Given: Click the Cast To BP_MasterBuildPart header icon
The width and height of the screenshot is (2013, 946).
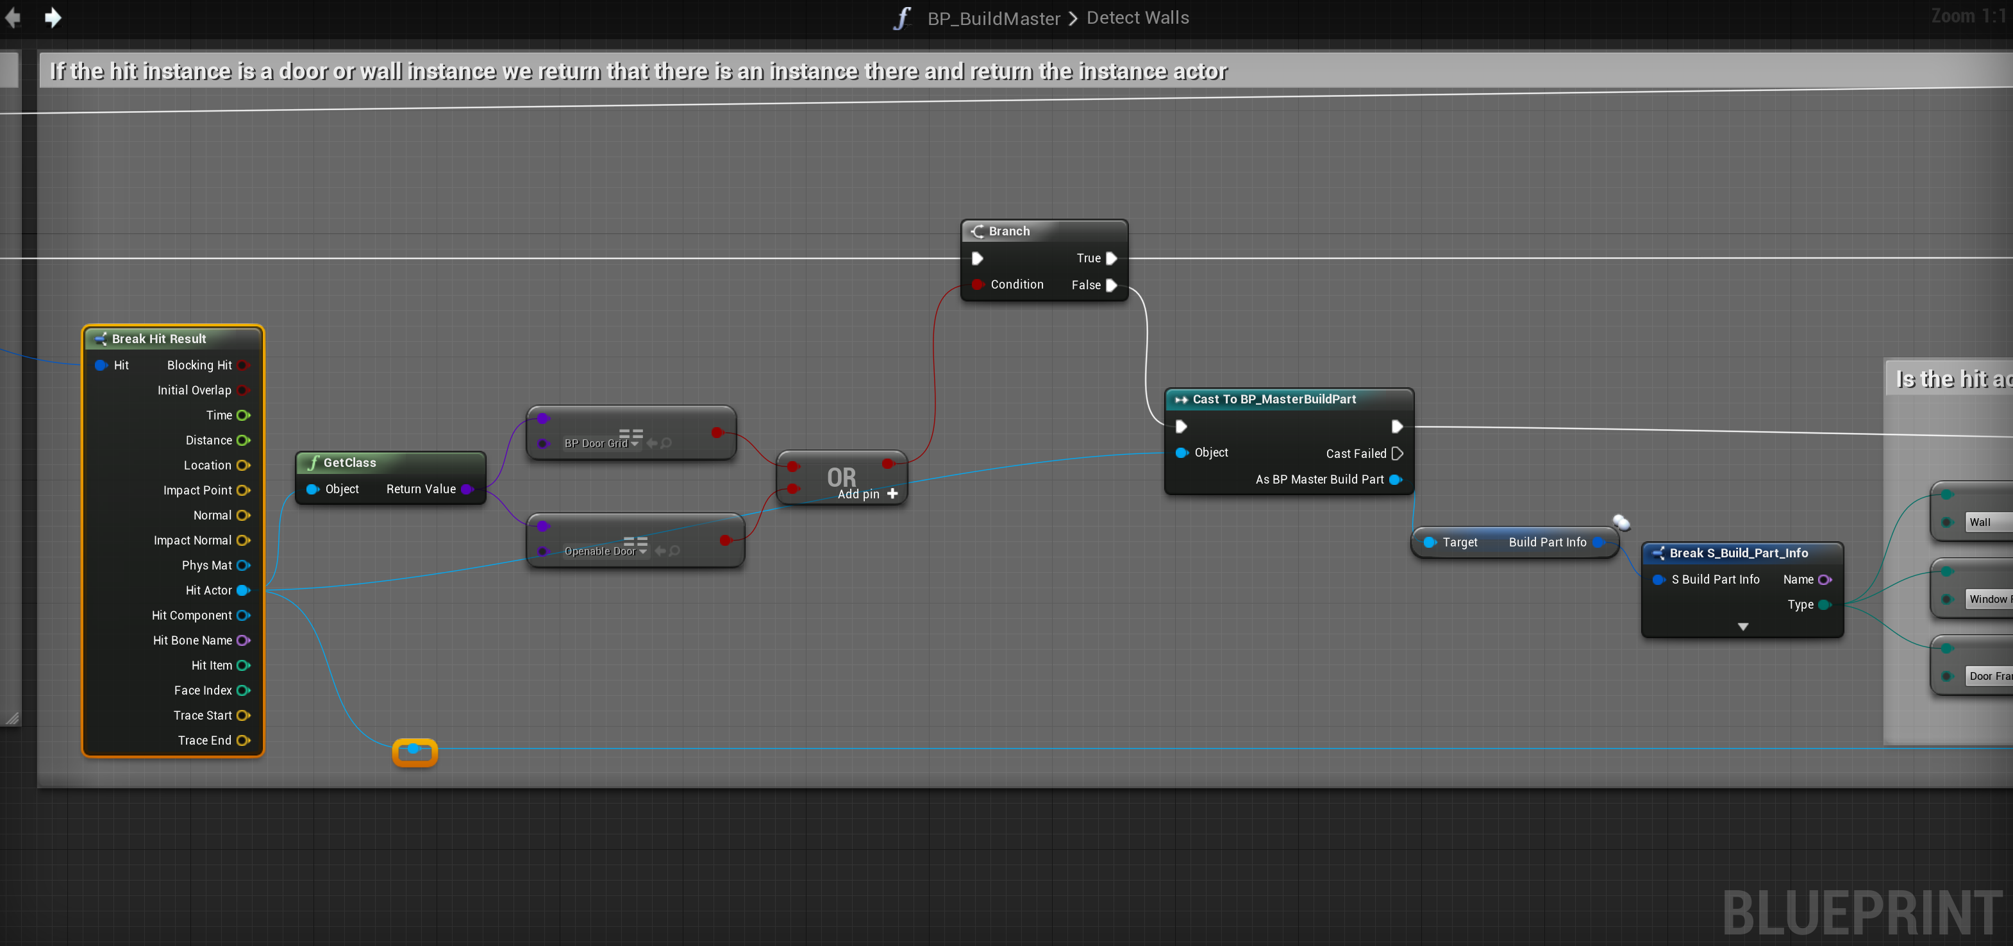Looking at the screenshot, I should click(1181, 399).
